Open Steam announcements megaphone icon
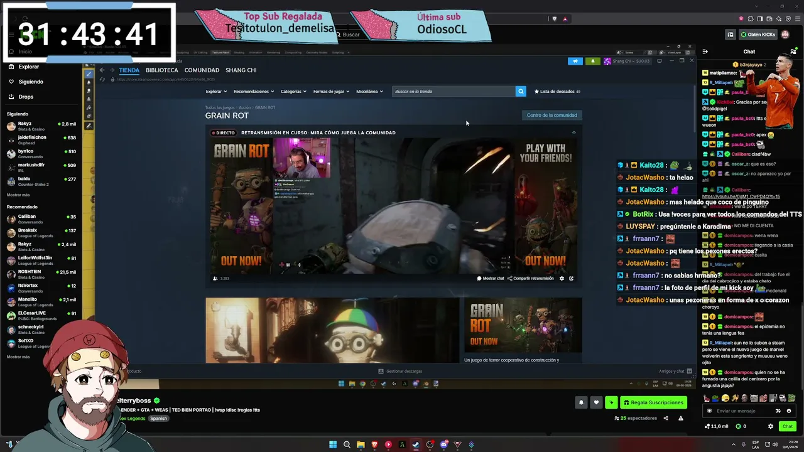The image size is (804, 452). pos(575,62)
